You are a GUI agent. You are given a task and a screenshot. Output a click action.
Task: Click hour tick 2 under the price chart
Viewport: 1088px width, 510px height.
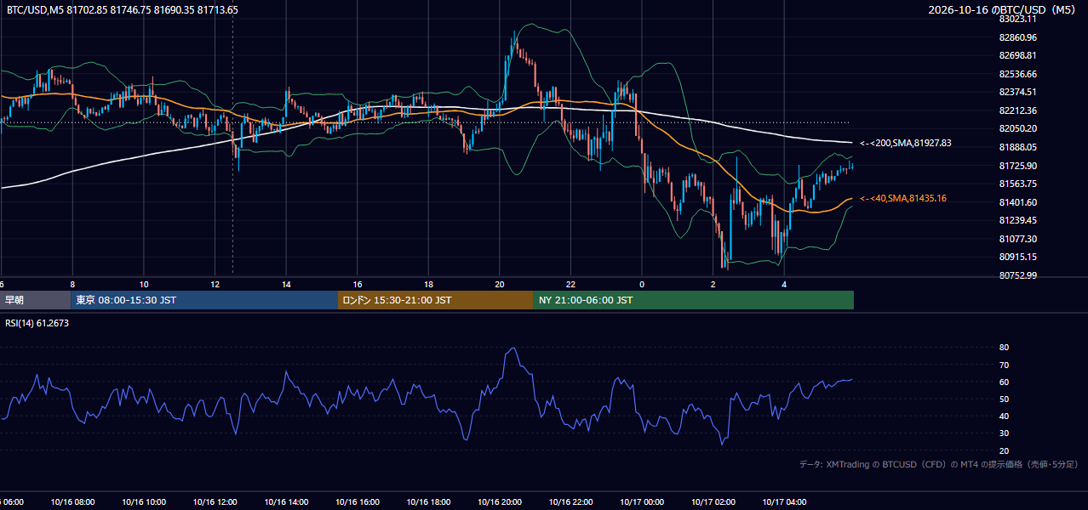(x=713, y=284)
